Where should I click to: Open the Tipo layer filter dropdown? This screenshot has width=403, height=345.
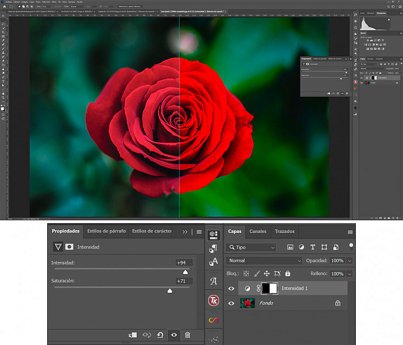click(x=251, y=247)
